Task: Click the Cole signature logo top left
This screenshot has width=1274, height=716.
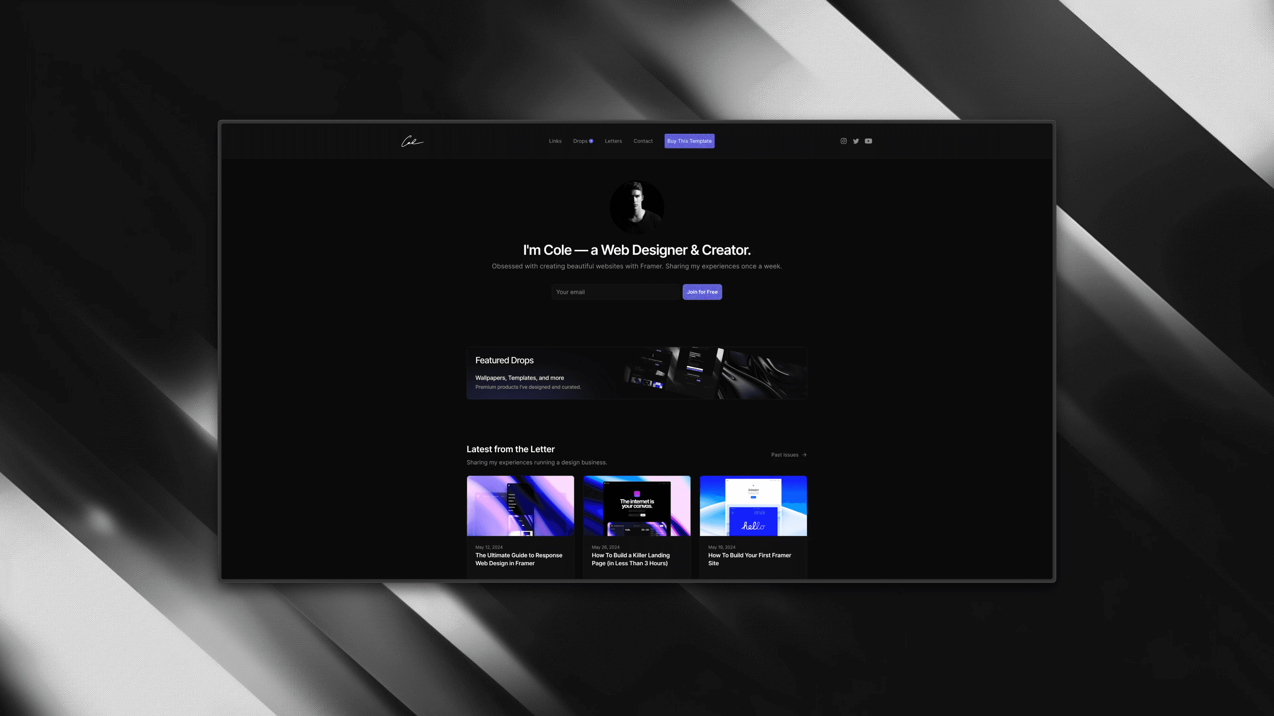Action: click(x=411, y=141)
